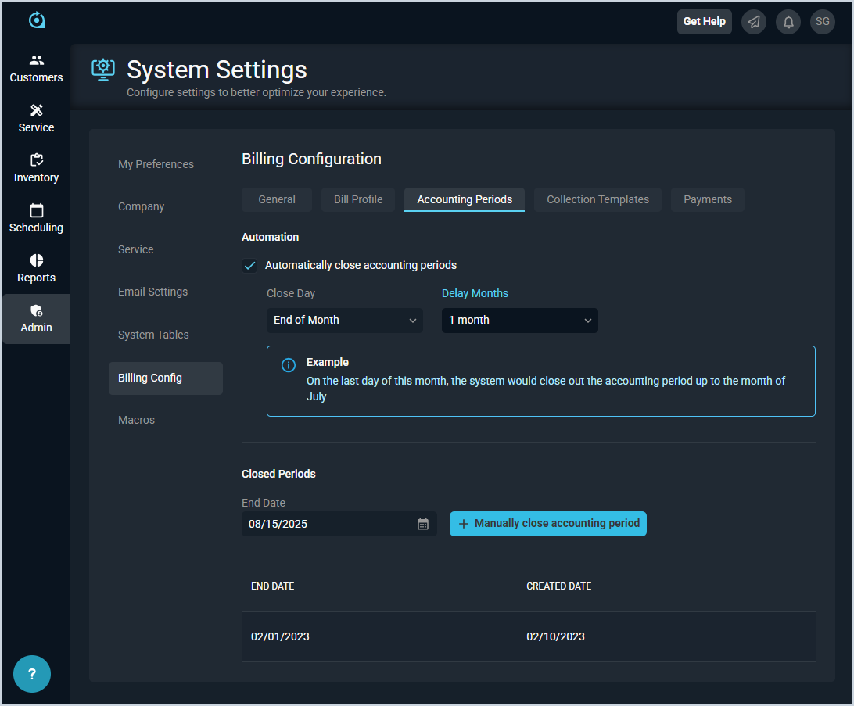Click the paper plane send icon
The height and width of the screenshot is (706, 854).
[x=753, y=22]
